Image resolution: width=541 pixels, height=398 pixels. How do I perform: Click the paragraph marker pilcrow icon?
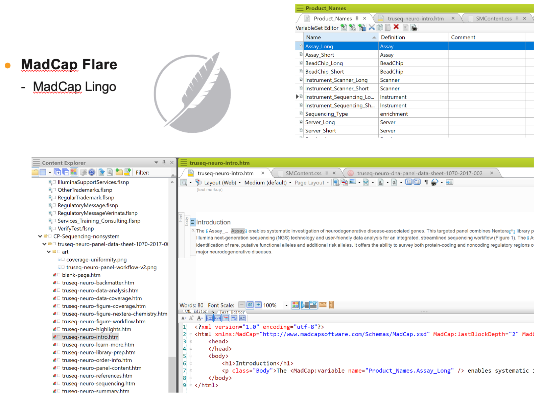(x=426, y=182)
